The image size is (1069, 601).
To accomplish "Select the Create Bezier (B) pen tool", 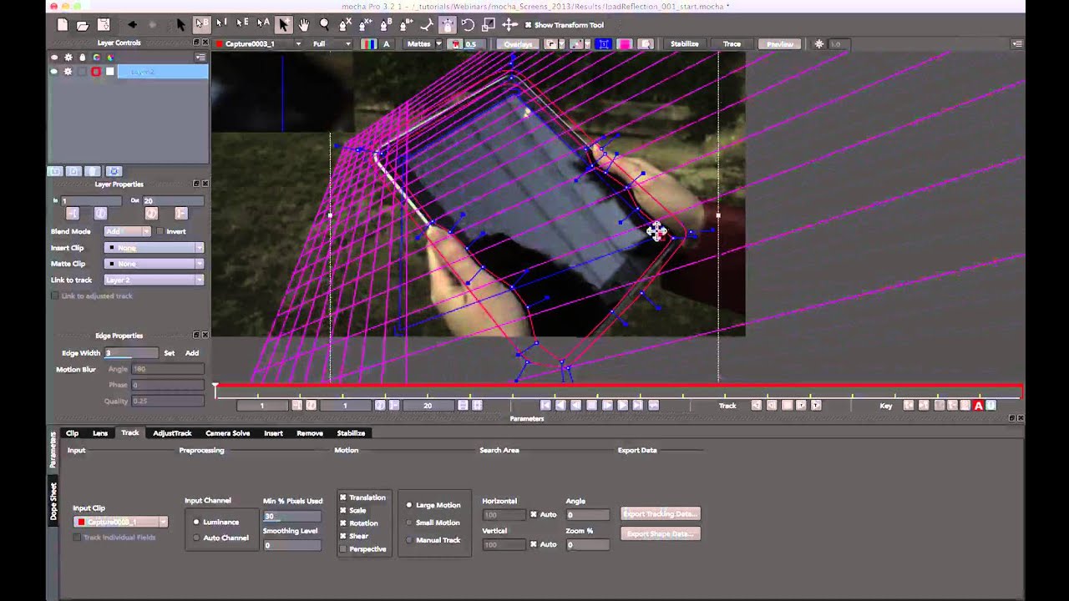I will pos(386,25).
